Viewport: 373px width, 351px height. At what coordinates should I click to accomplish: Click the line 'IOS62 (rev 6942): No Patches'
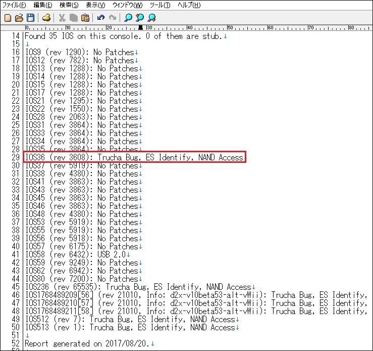click(x=83, y=271)
